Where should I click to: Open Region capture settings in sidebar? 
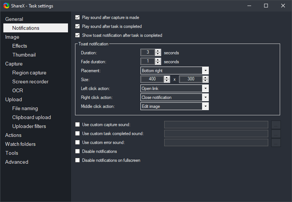tap(29, 73)
